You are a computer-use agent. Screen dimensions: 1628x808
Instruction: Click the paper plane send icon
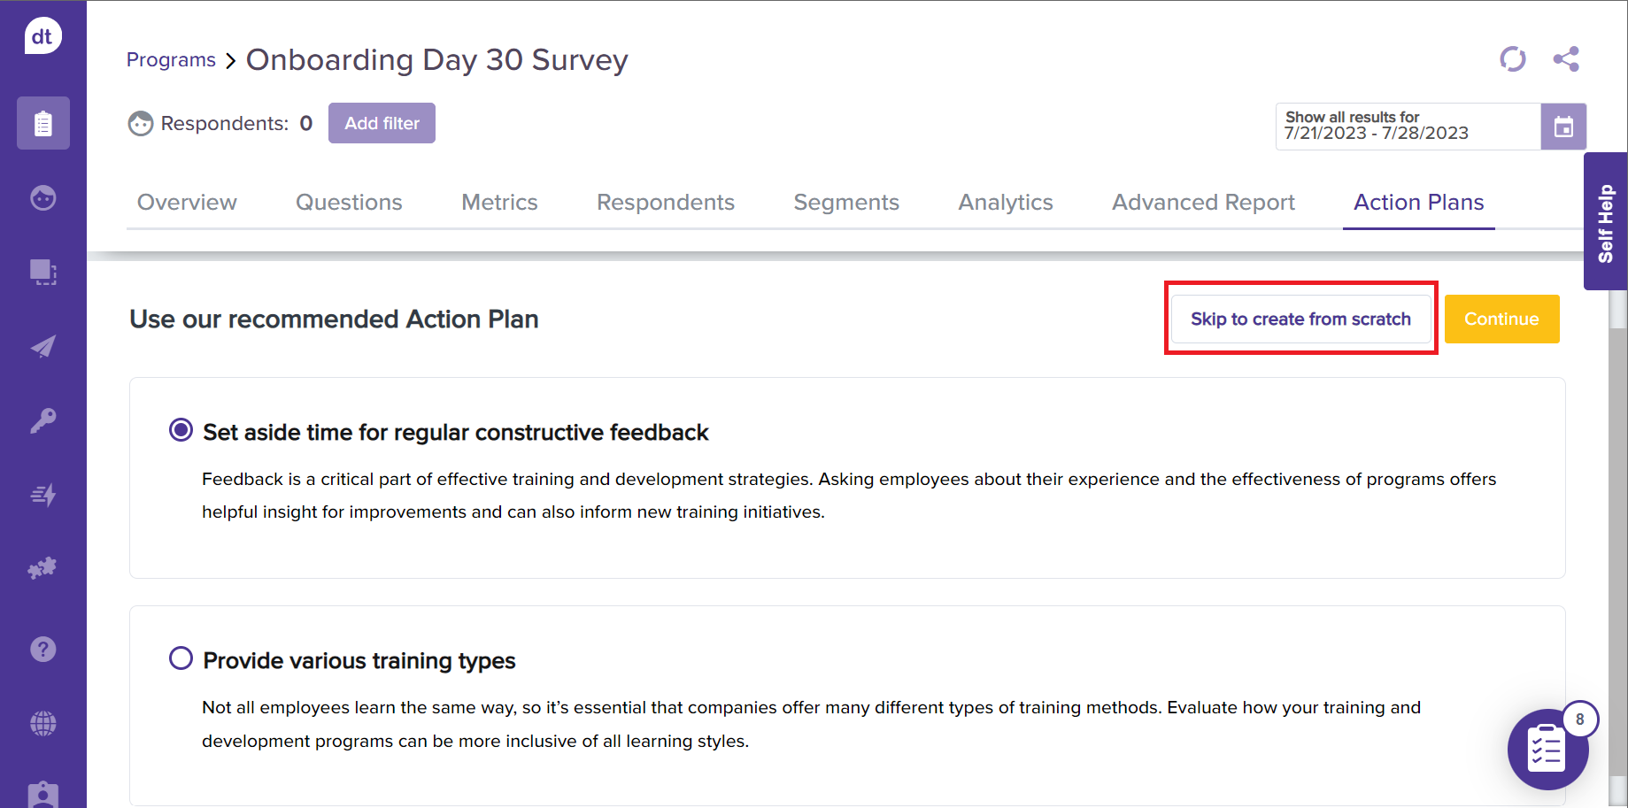pyautogui.click(x=42, y=346)
